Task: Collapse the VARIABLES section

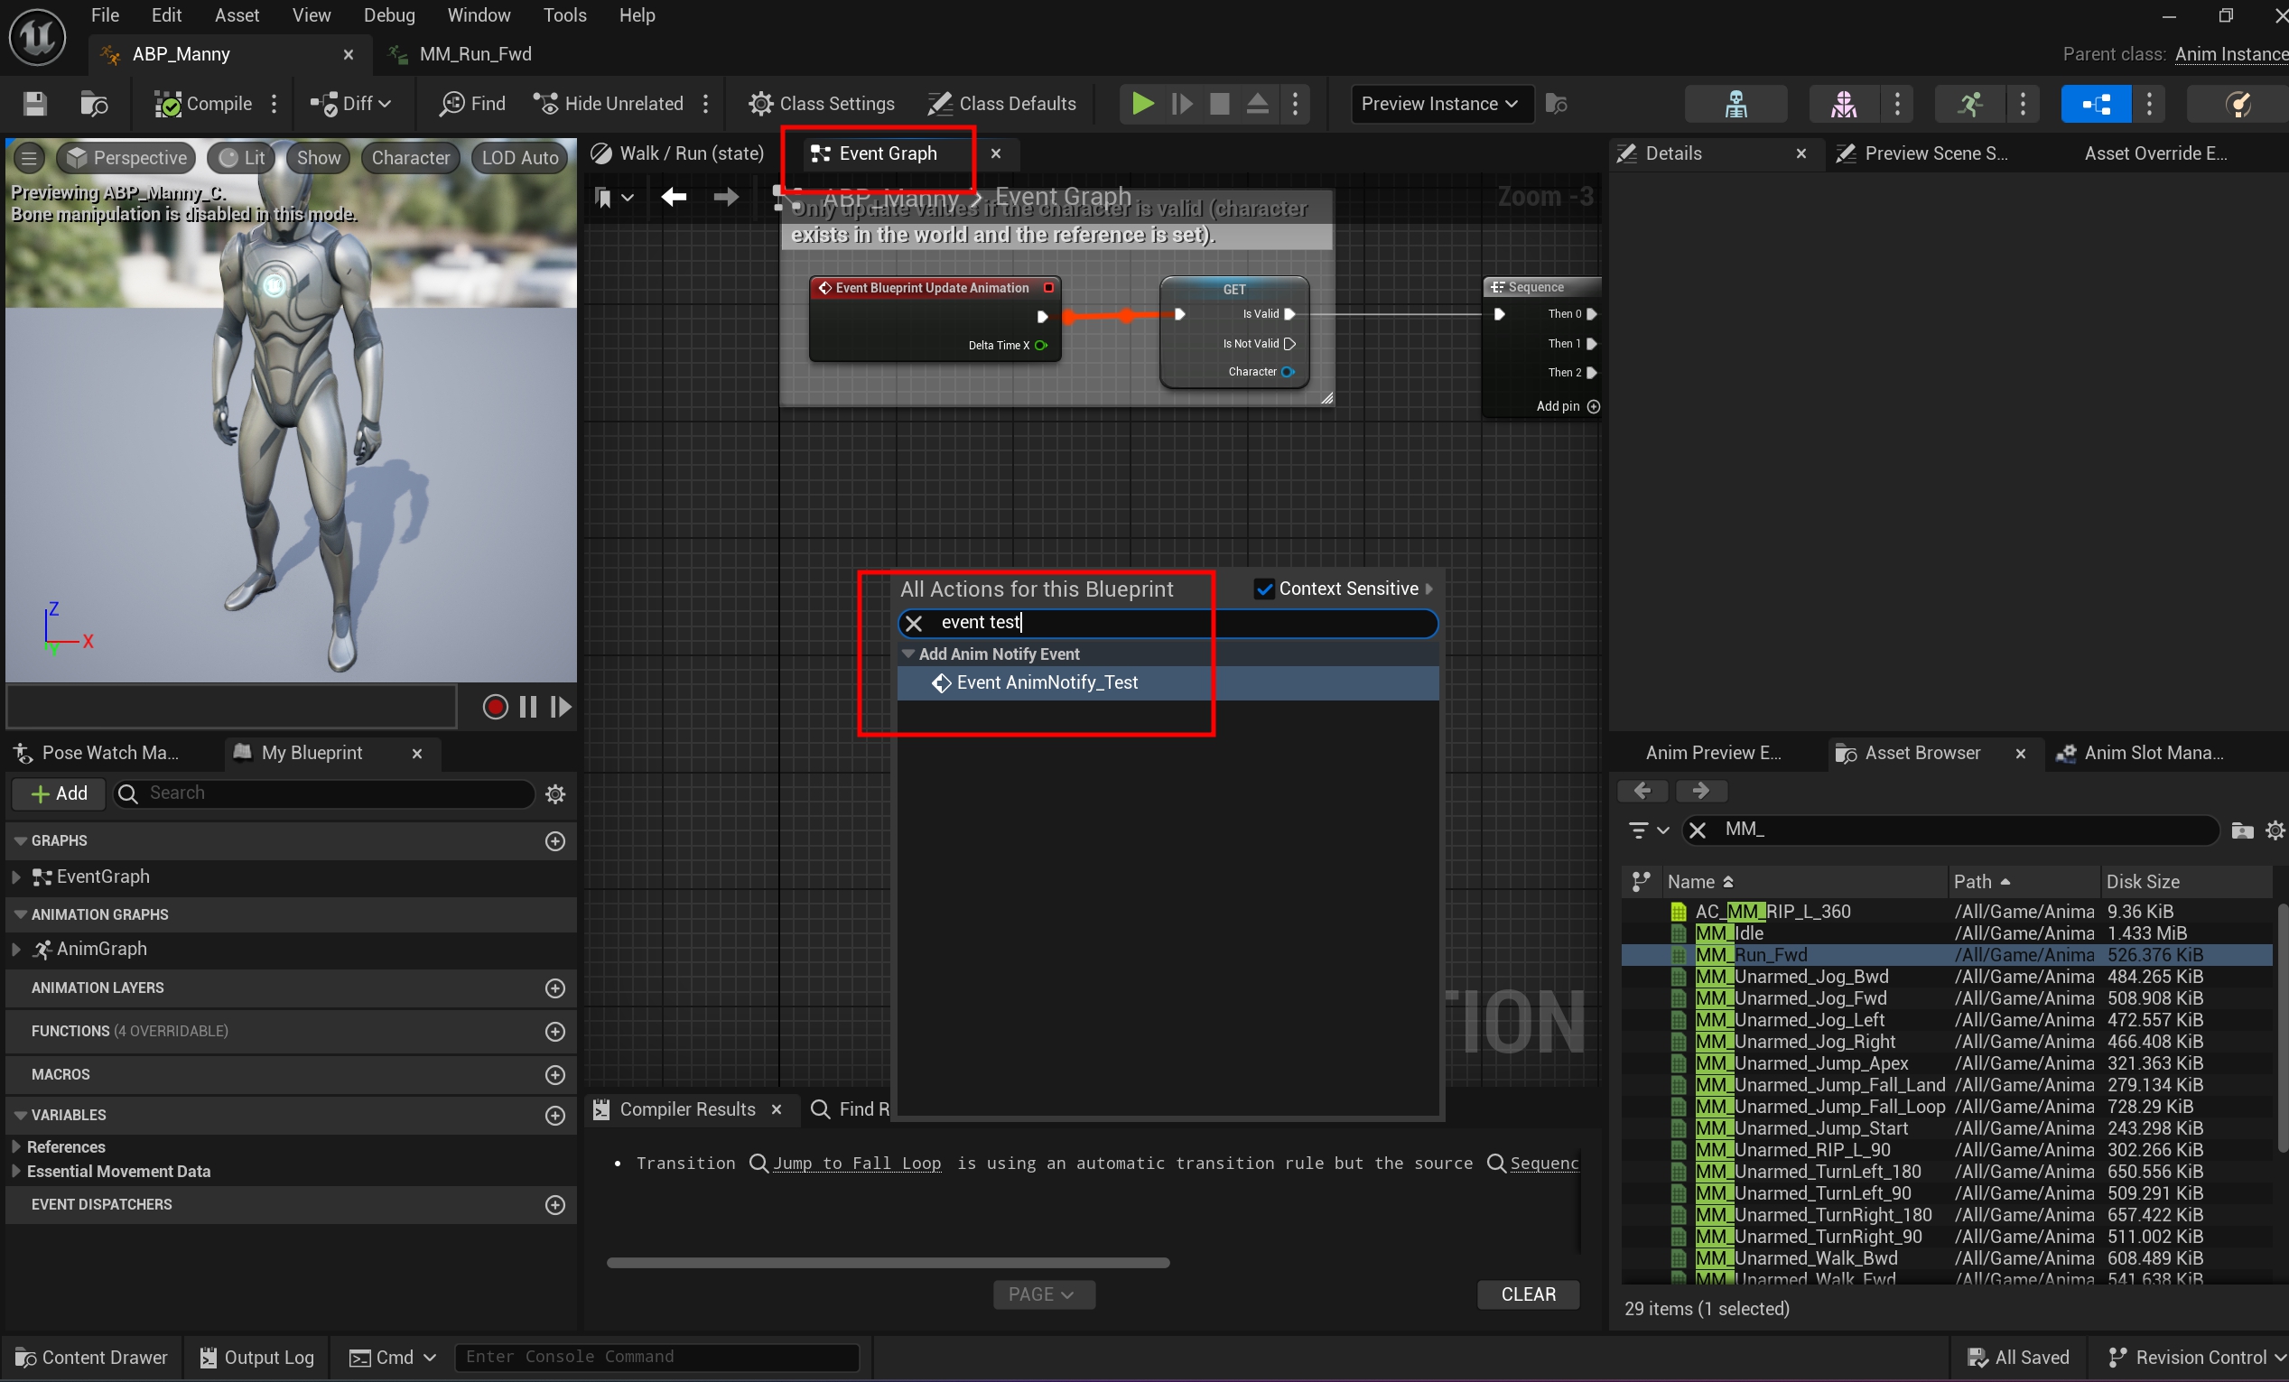Action: [x=21, y=1115]
